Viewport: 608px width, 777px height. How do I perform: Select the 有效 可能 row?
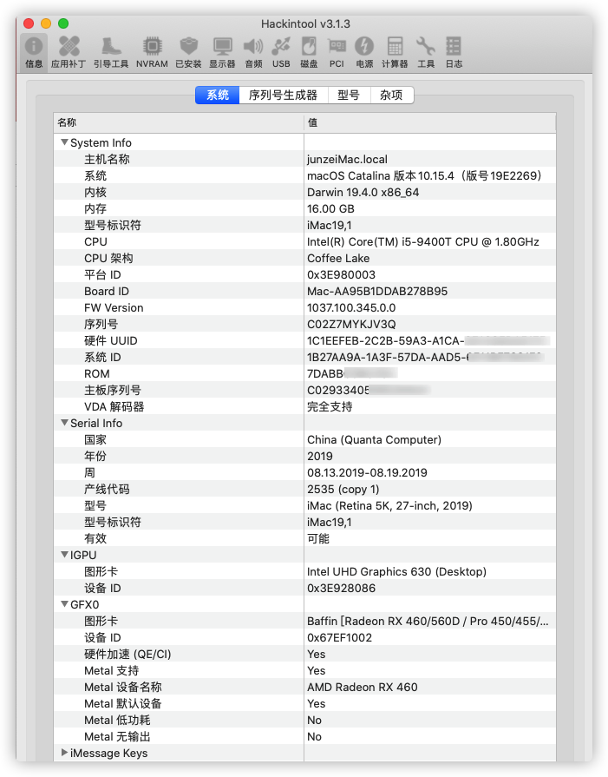(x=304, y=538)
